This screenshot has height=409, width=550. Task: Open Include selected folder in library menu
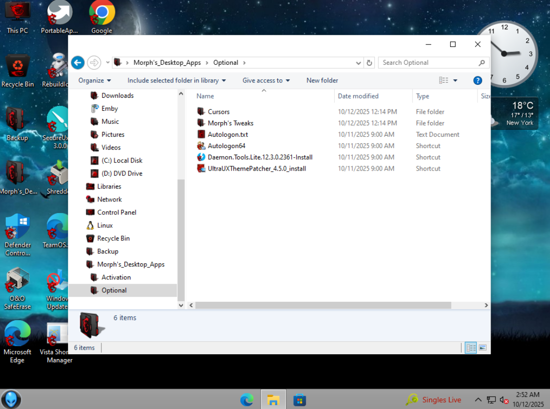[x=176, y=80]
